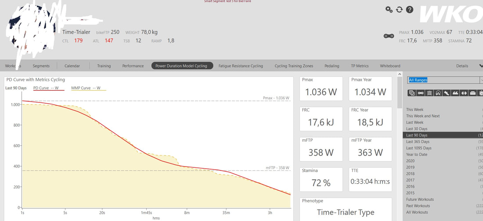This screenshot has width=483, height=221.
Task: Click the FRC 17,6 kJ tile
Action: tap(321, 119)
